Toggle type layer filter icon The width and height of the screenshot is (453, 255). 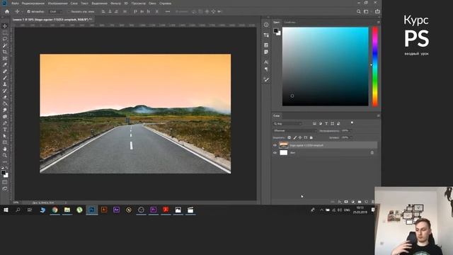[326, 123]
